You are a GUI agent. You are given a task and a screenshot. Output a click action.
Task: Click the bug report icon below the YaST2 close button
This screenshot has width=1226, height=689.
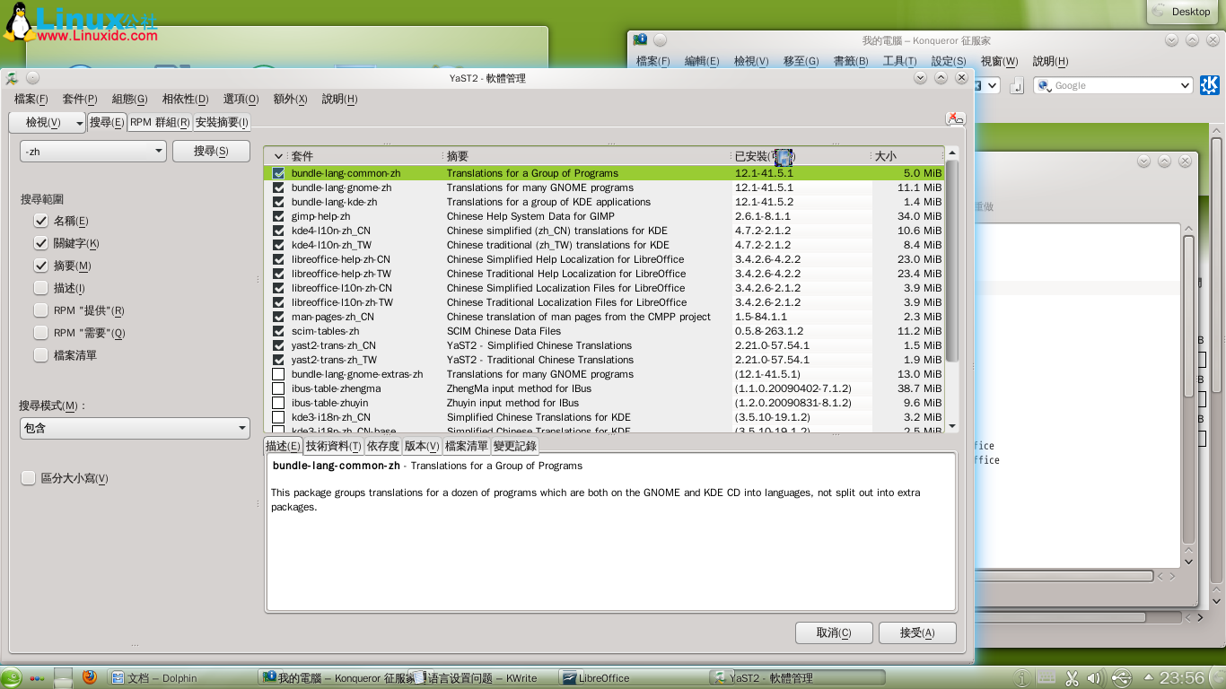(955, 118)
